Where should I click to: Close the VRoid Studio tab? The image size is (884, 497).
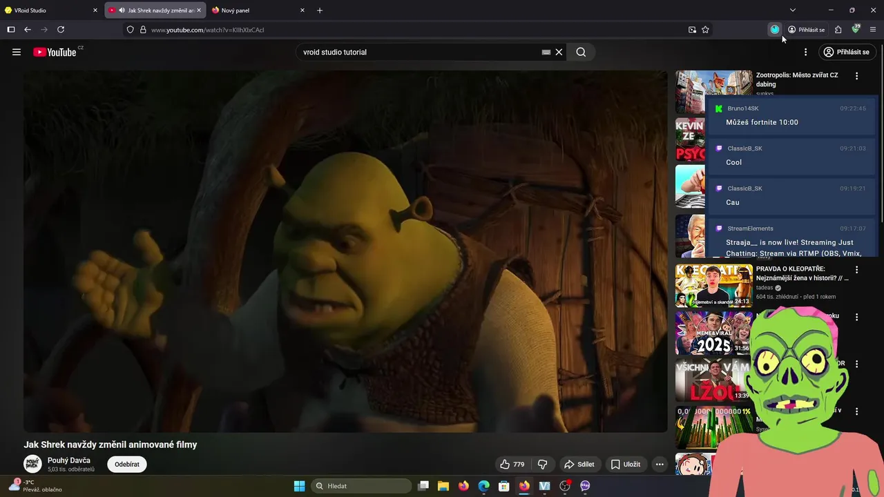95,10
